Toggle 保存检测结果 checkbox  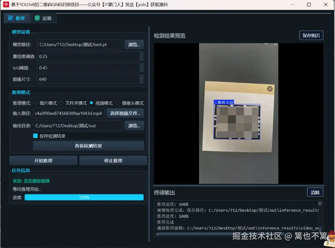[35, 136]
